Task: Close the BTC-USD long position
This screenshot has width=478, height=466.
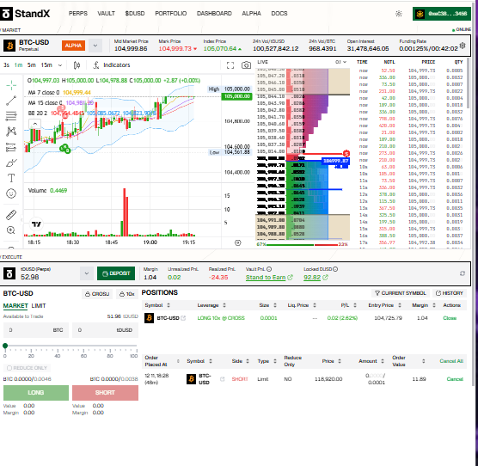Action: click(450, 318)
